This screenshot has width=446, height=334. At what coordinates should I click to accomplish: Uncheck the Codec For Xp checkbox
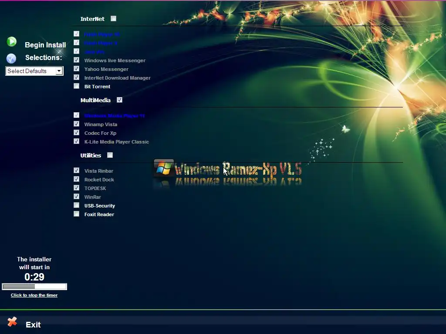tap(76, 133)
